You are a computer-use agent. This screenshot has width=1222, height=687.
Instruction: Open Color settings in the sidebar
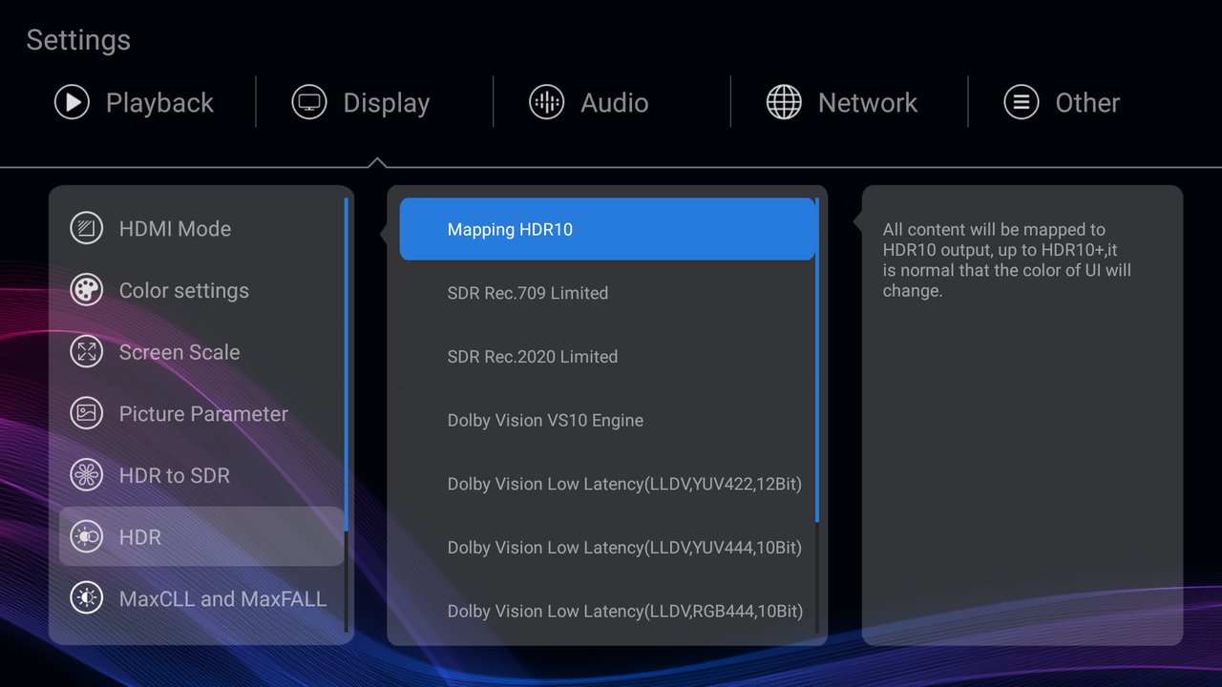coord(201,291)
